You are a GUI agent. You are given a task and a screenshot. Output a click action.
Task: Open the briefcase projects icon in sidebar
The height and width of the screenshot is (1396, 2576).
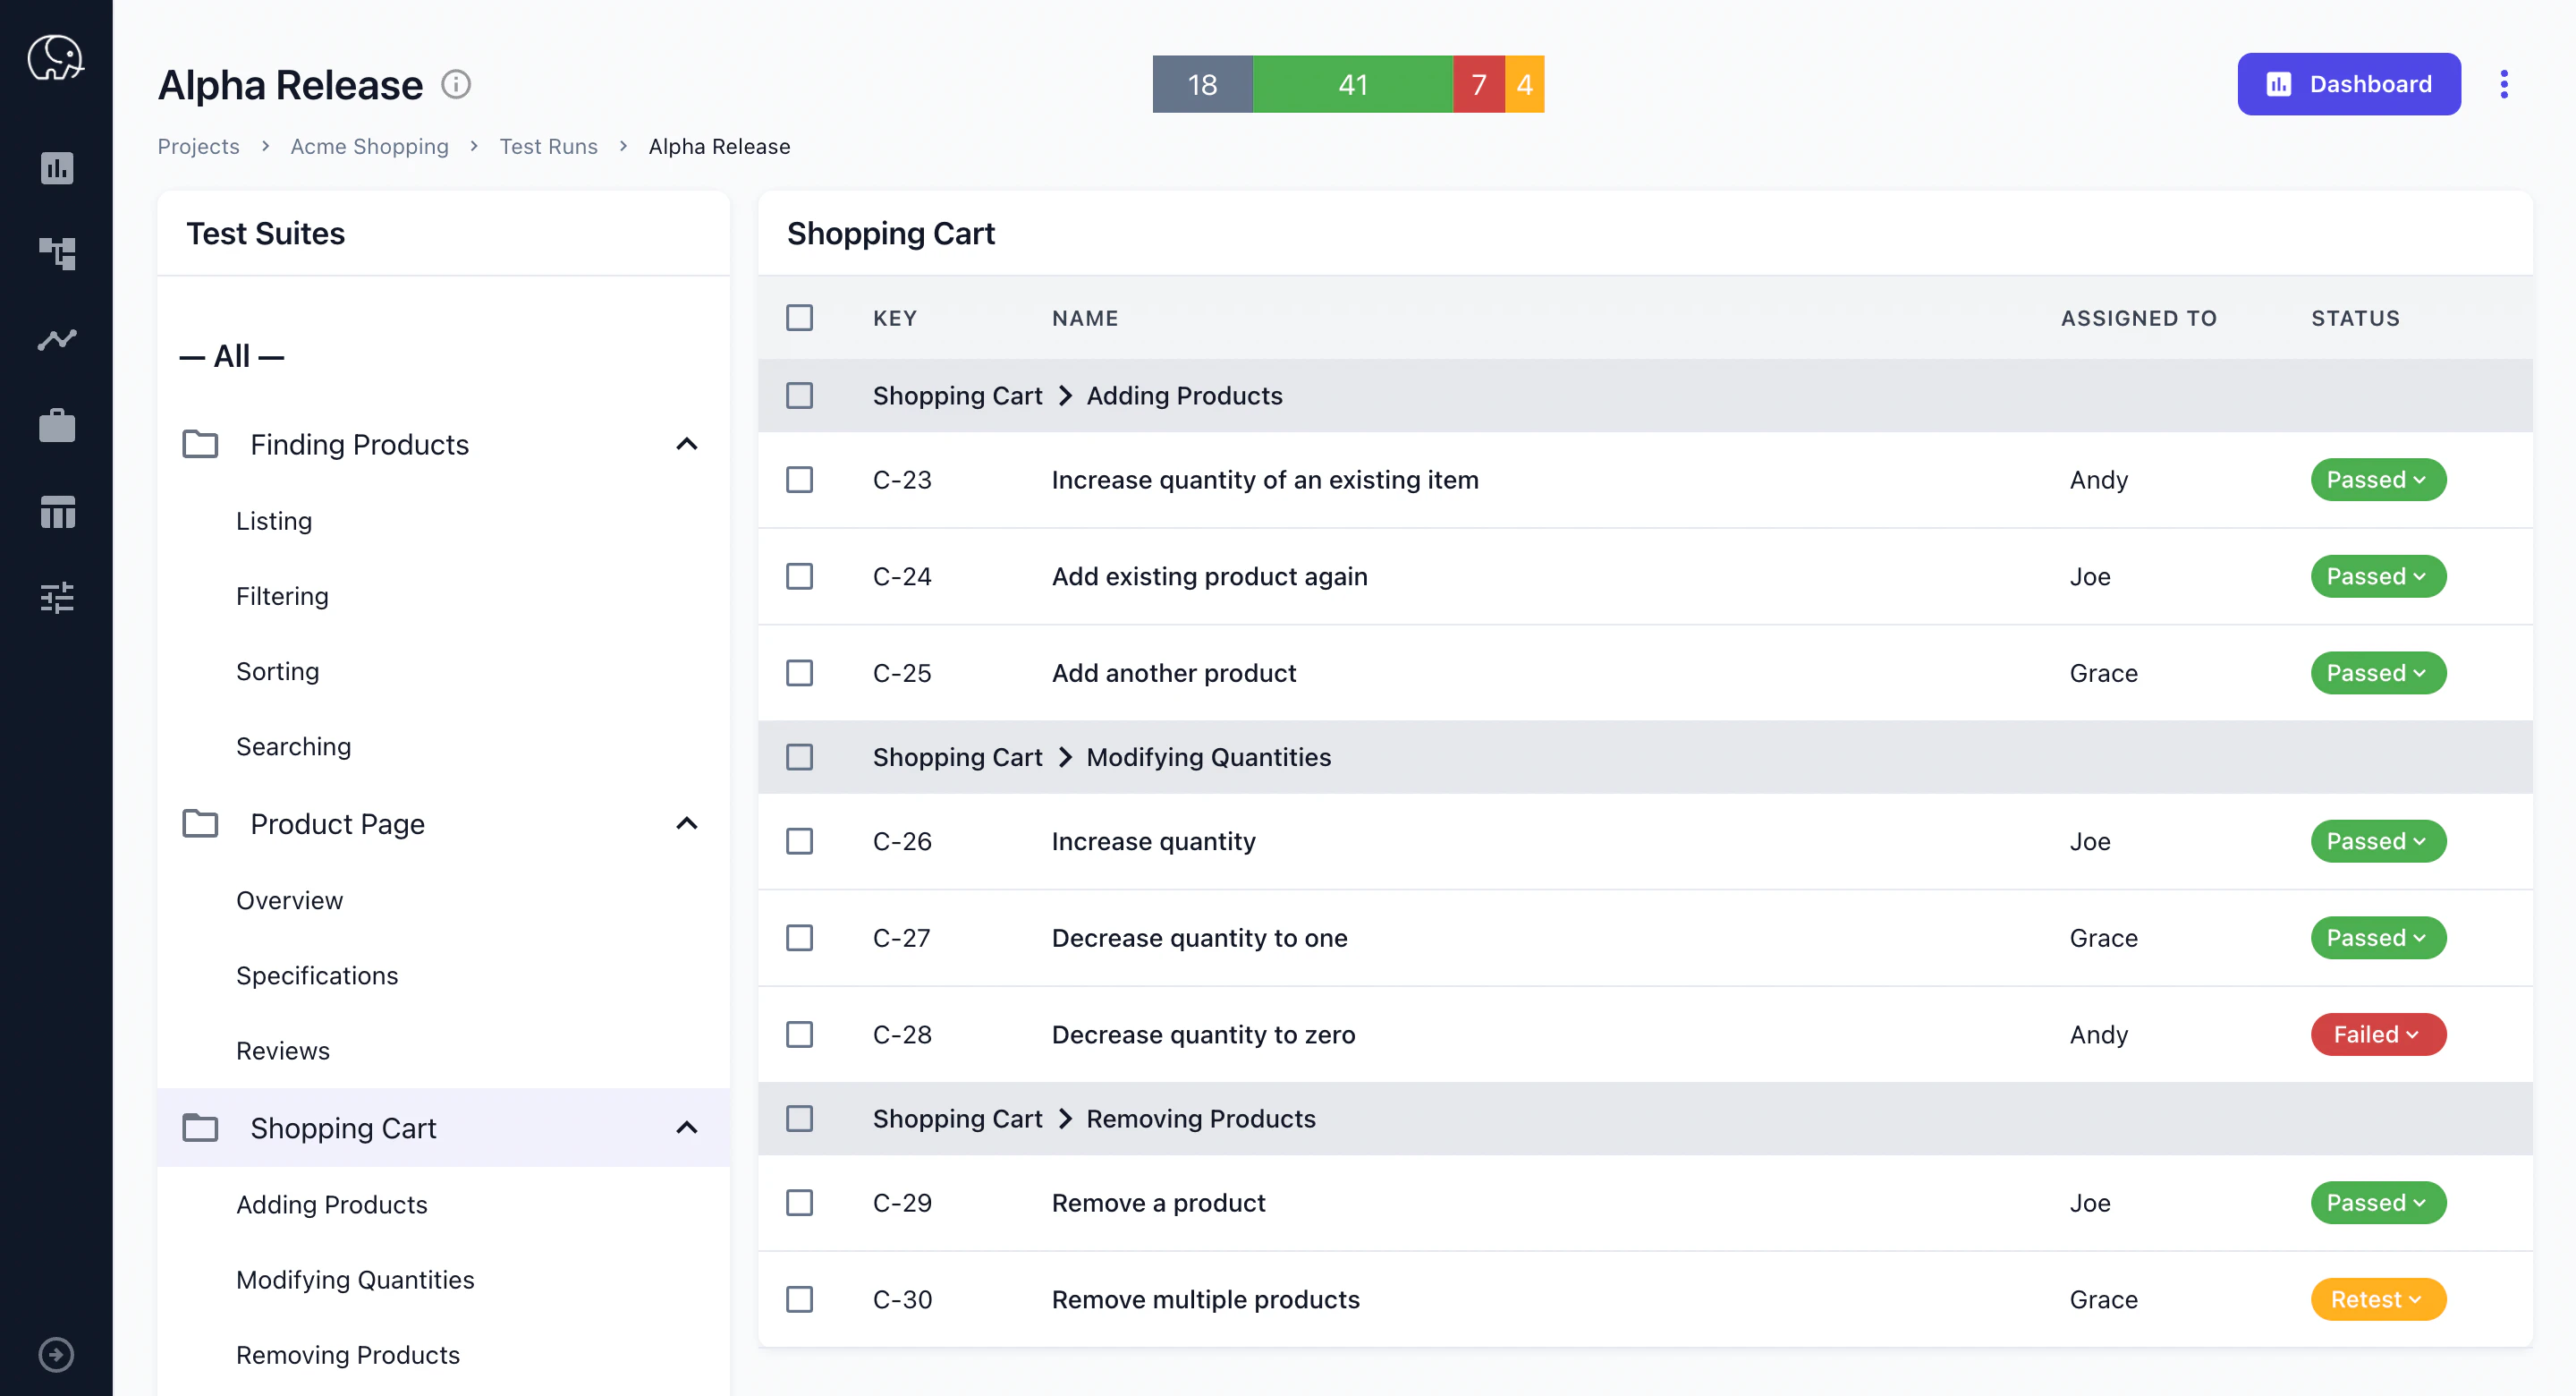[x=57, y=425]
